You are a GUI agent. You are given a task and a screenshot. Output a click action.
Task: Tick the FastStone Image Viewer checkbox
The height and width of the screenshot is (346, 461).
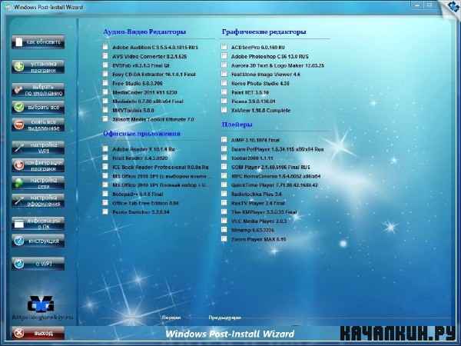point(224,74)
